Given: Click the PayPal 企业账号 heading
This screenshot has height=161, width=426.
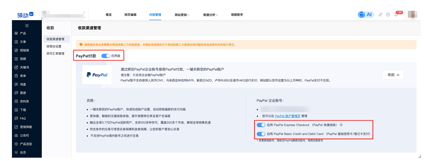Looking at the screenshot, I should (x=270, y=101).
